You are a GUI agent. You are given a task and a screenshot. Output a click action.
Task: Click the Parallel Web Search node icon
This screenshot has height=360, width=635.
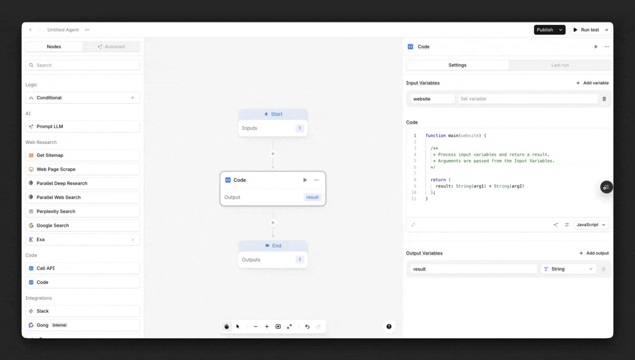tap(31, 197)
